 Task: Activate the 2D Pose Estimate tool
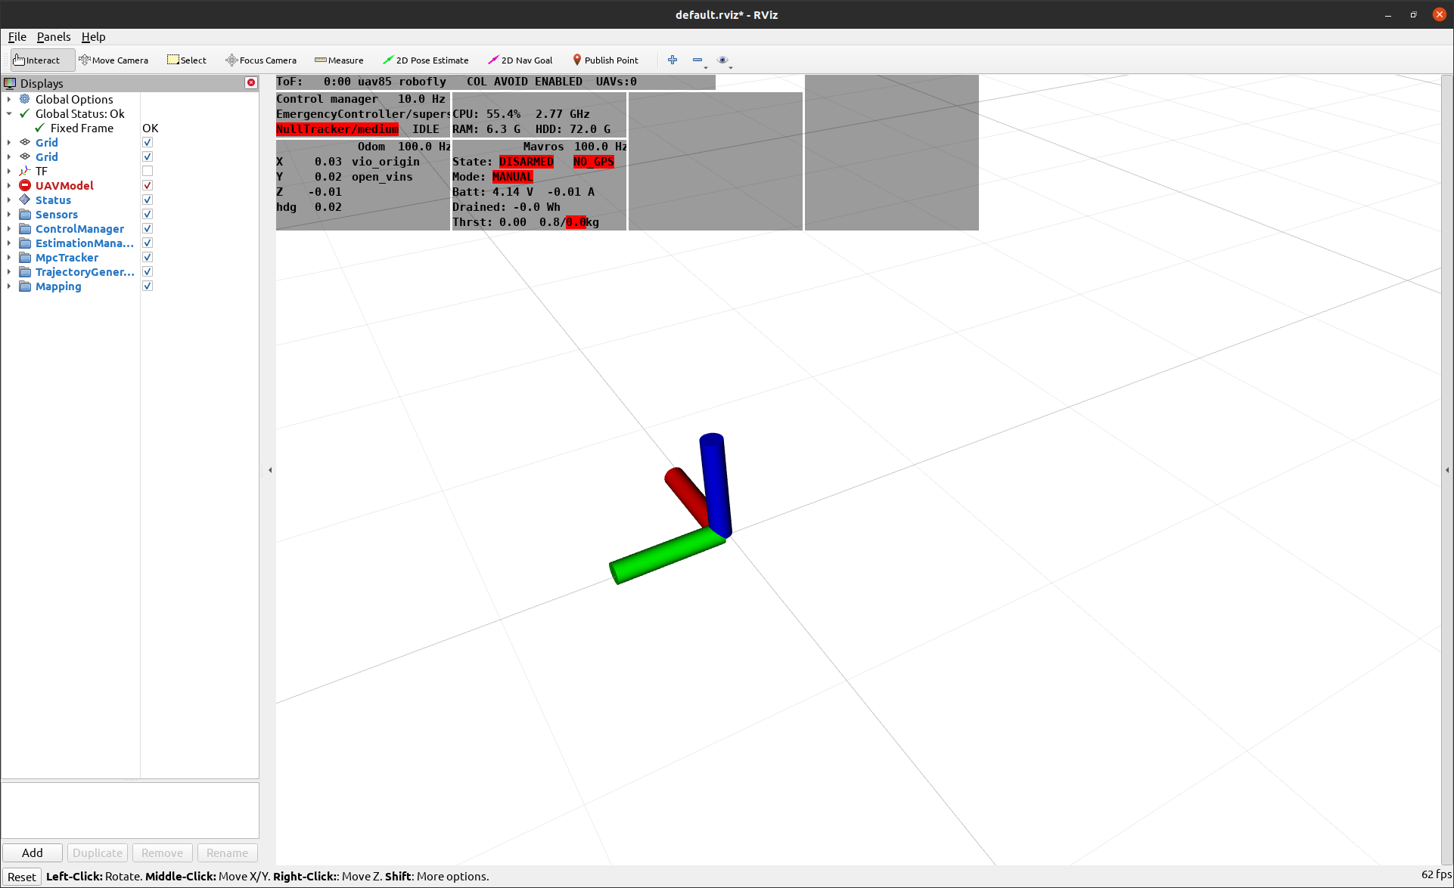425,60
